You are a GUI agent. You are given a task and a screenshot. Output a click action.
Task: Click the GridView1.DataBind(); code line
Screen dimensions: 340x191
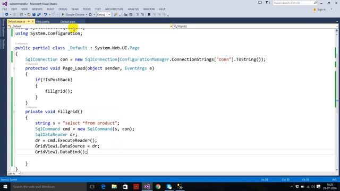pyautogui.click(x=61, y=152)
